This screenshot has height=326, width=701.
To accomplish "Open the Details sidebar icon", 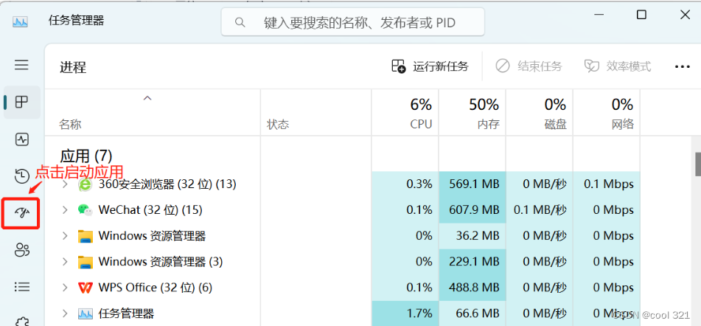I will pyautogui.click(x=22, y=287).
